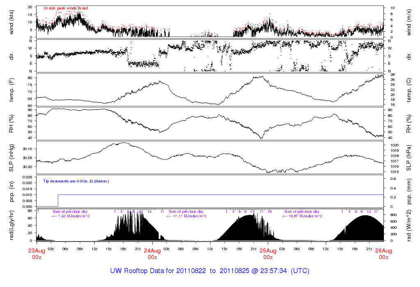Select the 'SLP (inHg)' axis label

(x=13, y=157)
